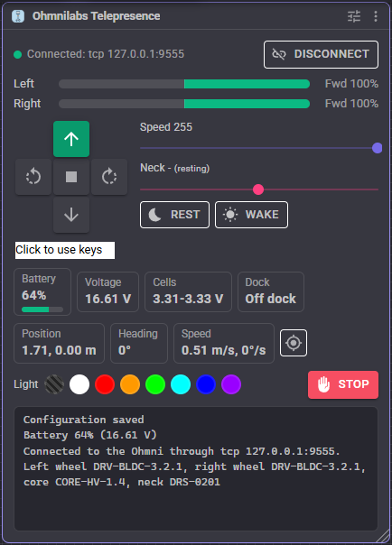Click the 'Click to use keys' field
Viewport: 392px width, 545px height.
pyautogui.click(x=65, y=250)
